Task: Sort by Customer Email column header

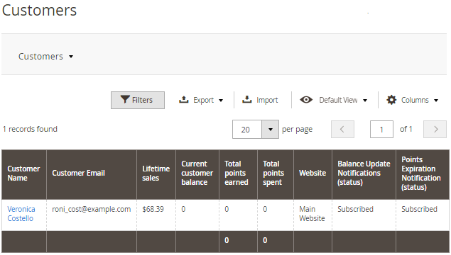Action: click(x=92, y=174)
